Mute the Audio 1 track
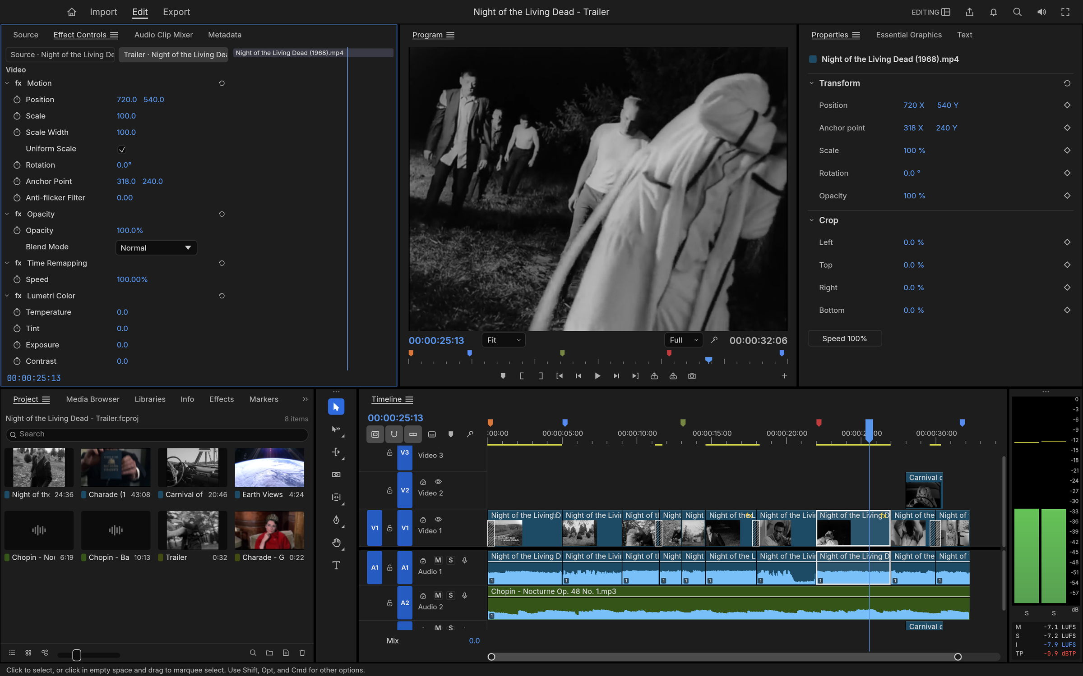Viewport: 1083px width, 676px height. pos(438,560)
